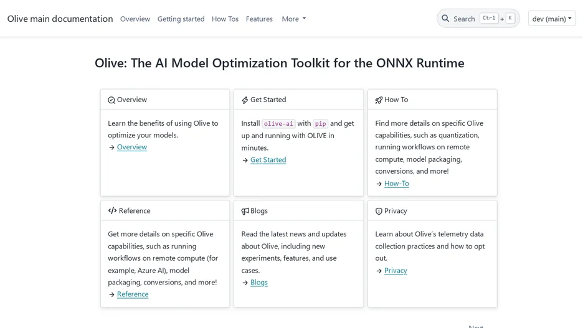583x328 pixels.
Task: Click the pip code snippet
Action: (321, 124)
